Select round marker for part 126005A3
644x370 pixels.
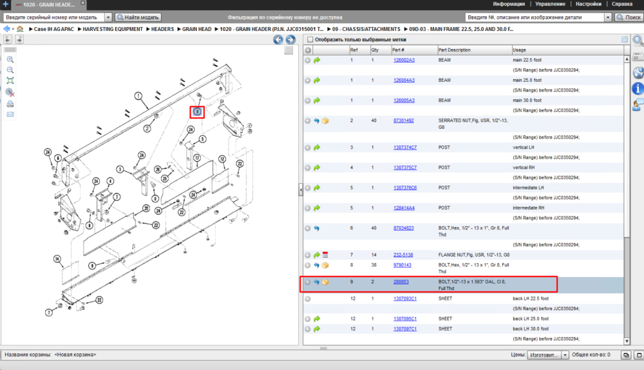308,101
